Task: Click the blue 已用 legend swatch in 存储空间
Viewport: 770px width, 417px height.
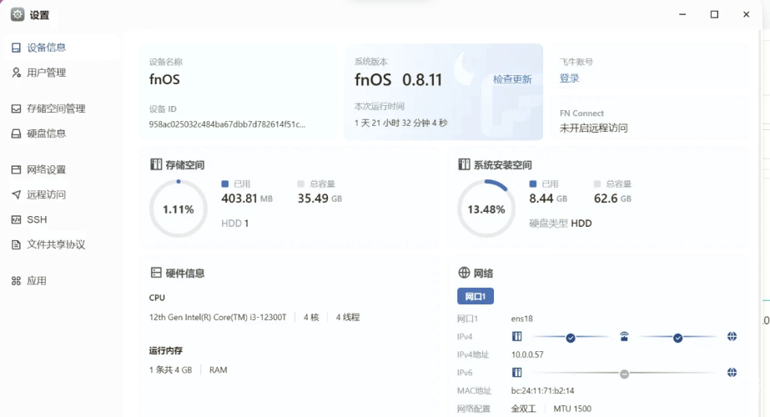Action: point(225,183)
